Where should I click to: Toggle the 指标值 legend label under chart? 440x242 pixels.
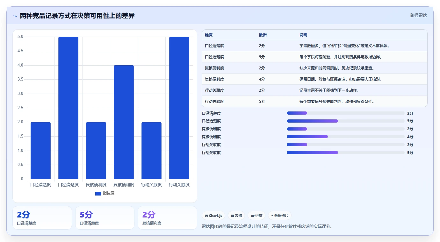coord(109,194)
